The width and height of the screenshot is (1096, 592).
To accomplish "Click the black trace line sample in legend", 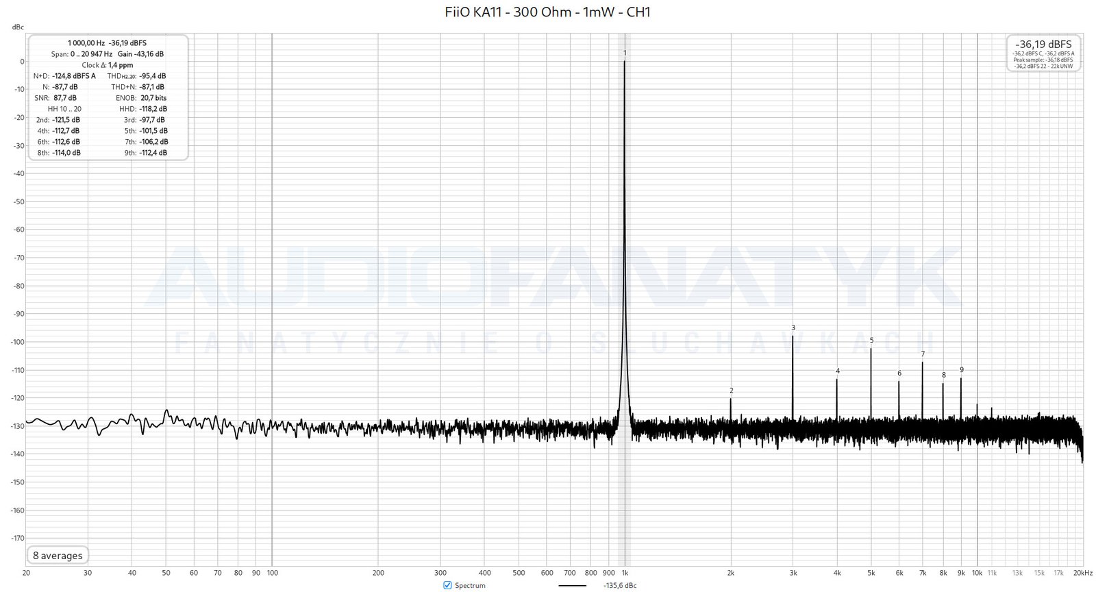I will click(573, 586).
